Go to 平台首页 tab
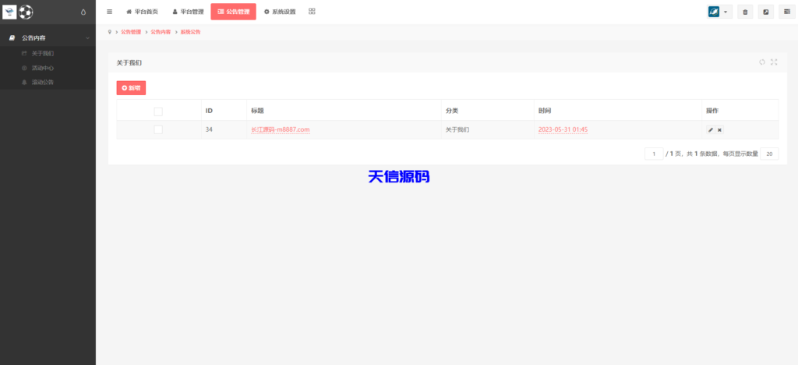798x365 pixels. tap(142, 12)
